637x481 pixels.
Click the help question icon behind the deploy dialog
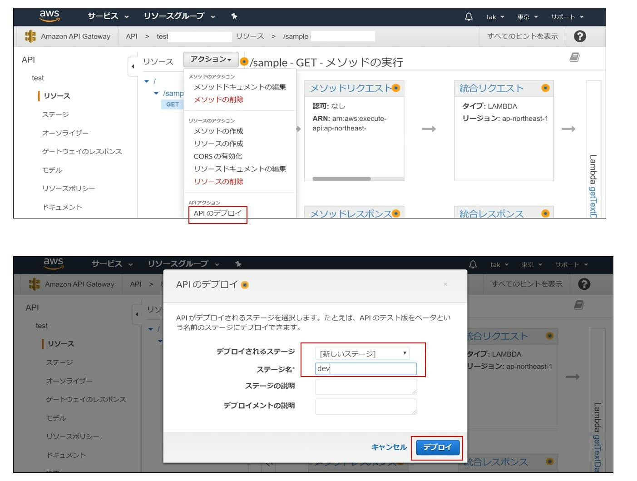click(x=584, y=284)
